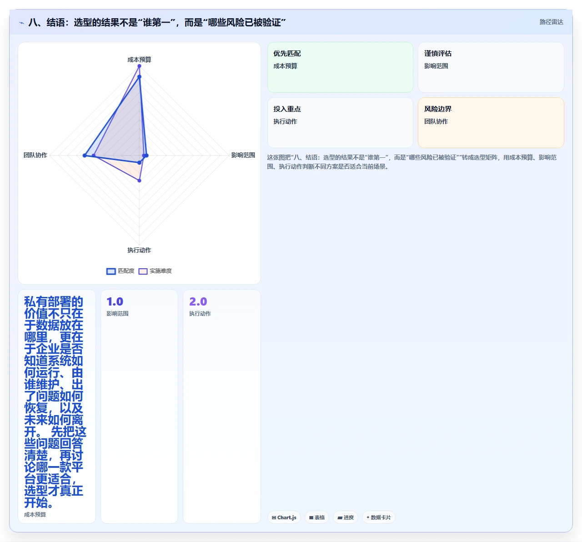This screenshot has width=582, height=542.
Task: Click the lightning icon before the section title
Action: click(x=21, y=23)
